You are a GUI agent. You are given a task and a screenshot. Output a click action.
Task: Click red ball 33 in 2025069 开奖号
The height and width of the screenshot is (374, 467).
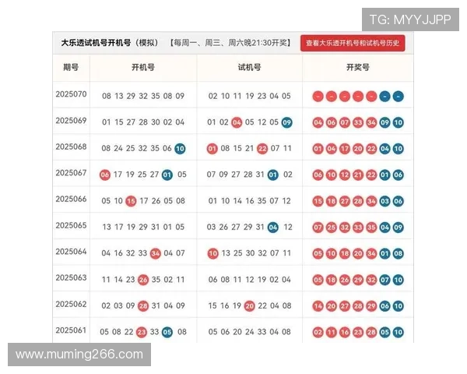pyautogui.click(x=358, y=122)
